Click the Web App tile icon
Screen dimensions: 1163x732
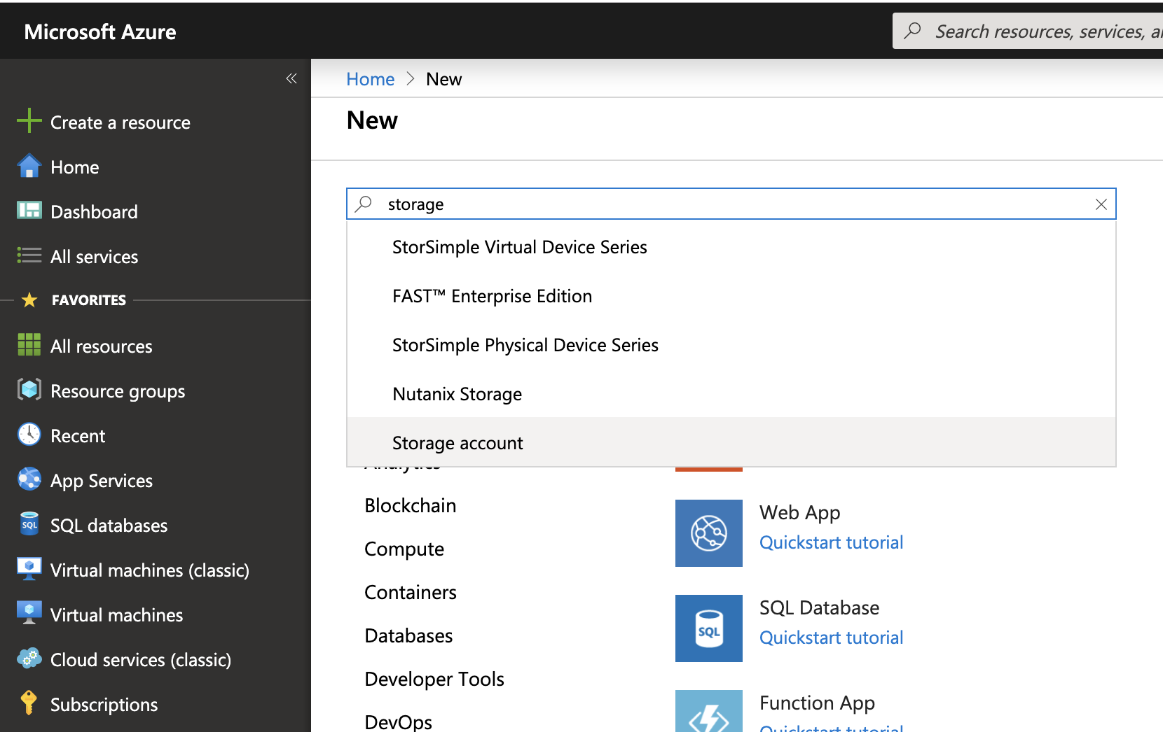coord(709,533)
